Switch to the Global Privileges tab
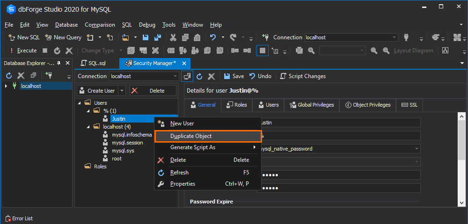Image resolution: width=468 pixels, height=224 pixels. [x=311, y=105]
